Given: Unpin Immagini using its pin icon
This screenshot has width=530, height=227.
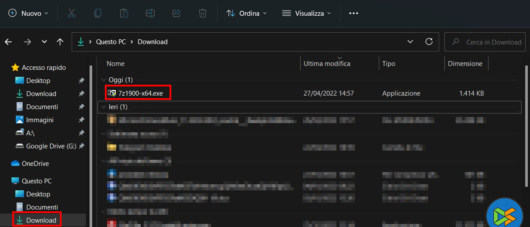Looking at the screenshot, I should point(81,120).
